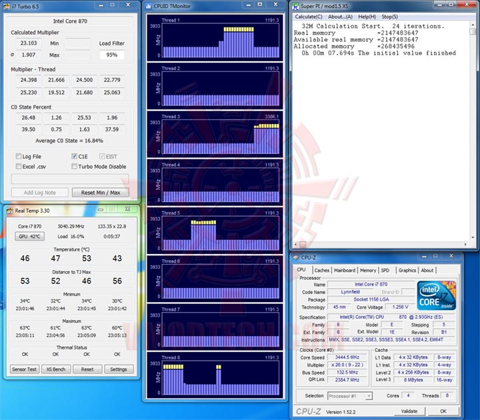Open the Processor #1 selection dropdown
480x420 pixels.
pos(369,396)
